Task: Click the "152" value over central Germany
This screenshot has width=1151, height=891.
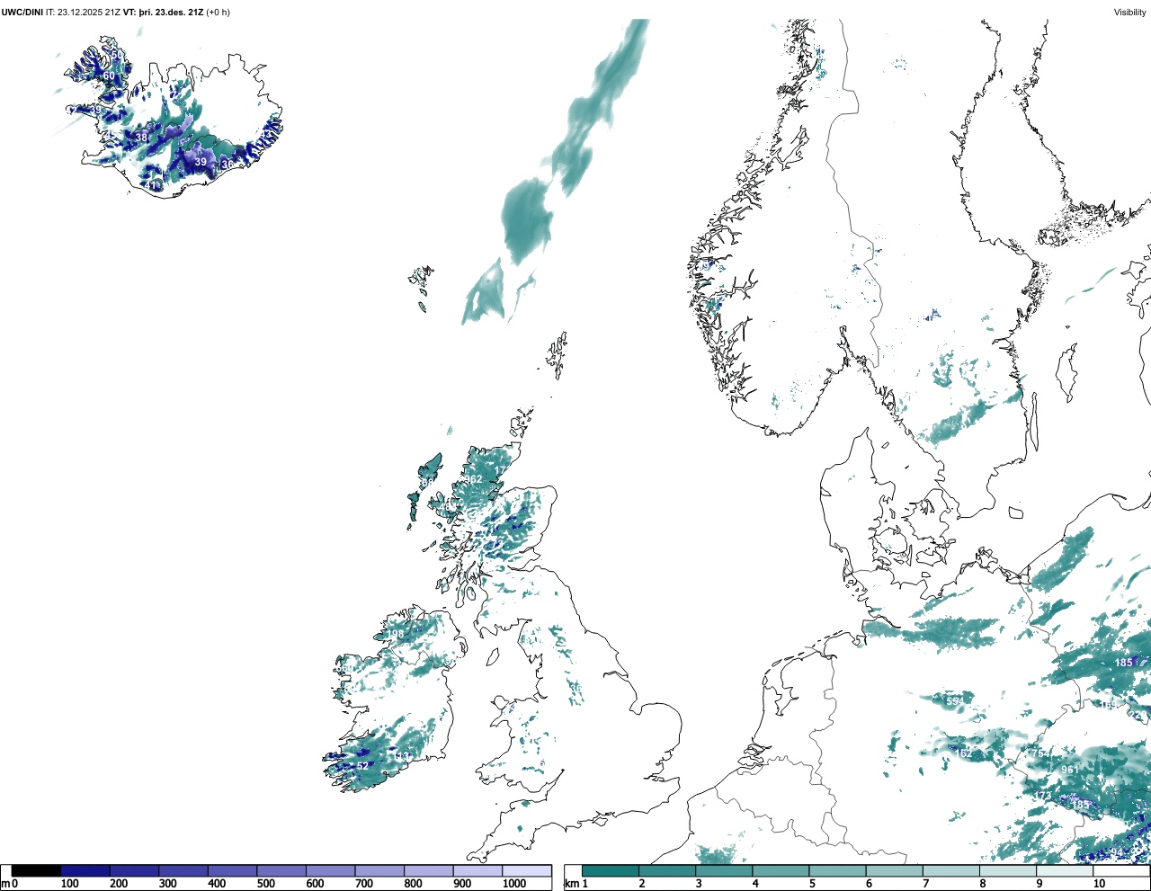Action: (962, 753)
